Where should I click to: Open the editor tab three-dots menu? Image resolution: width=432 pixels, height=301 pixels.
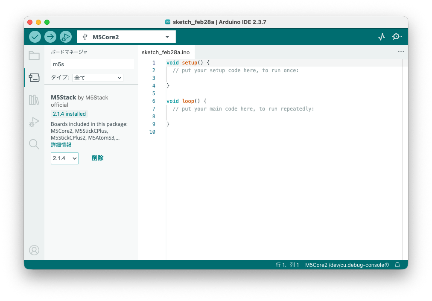click(x=401, y=52)
